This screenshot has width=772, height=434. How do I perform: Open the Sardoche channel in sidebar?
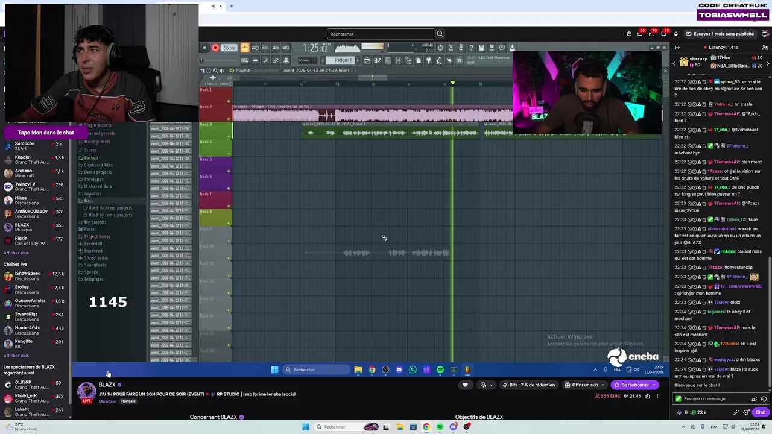(36, 146)
